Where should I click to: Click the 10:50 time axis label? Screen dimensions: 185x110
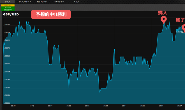click(x=50, y=106)
